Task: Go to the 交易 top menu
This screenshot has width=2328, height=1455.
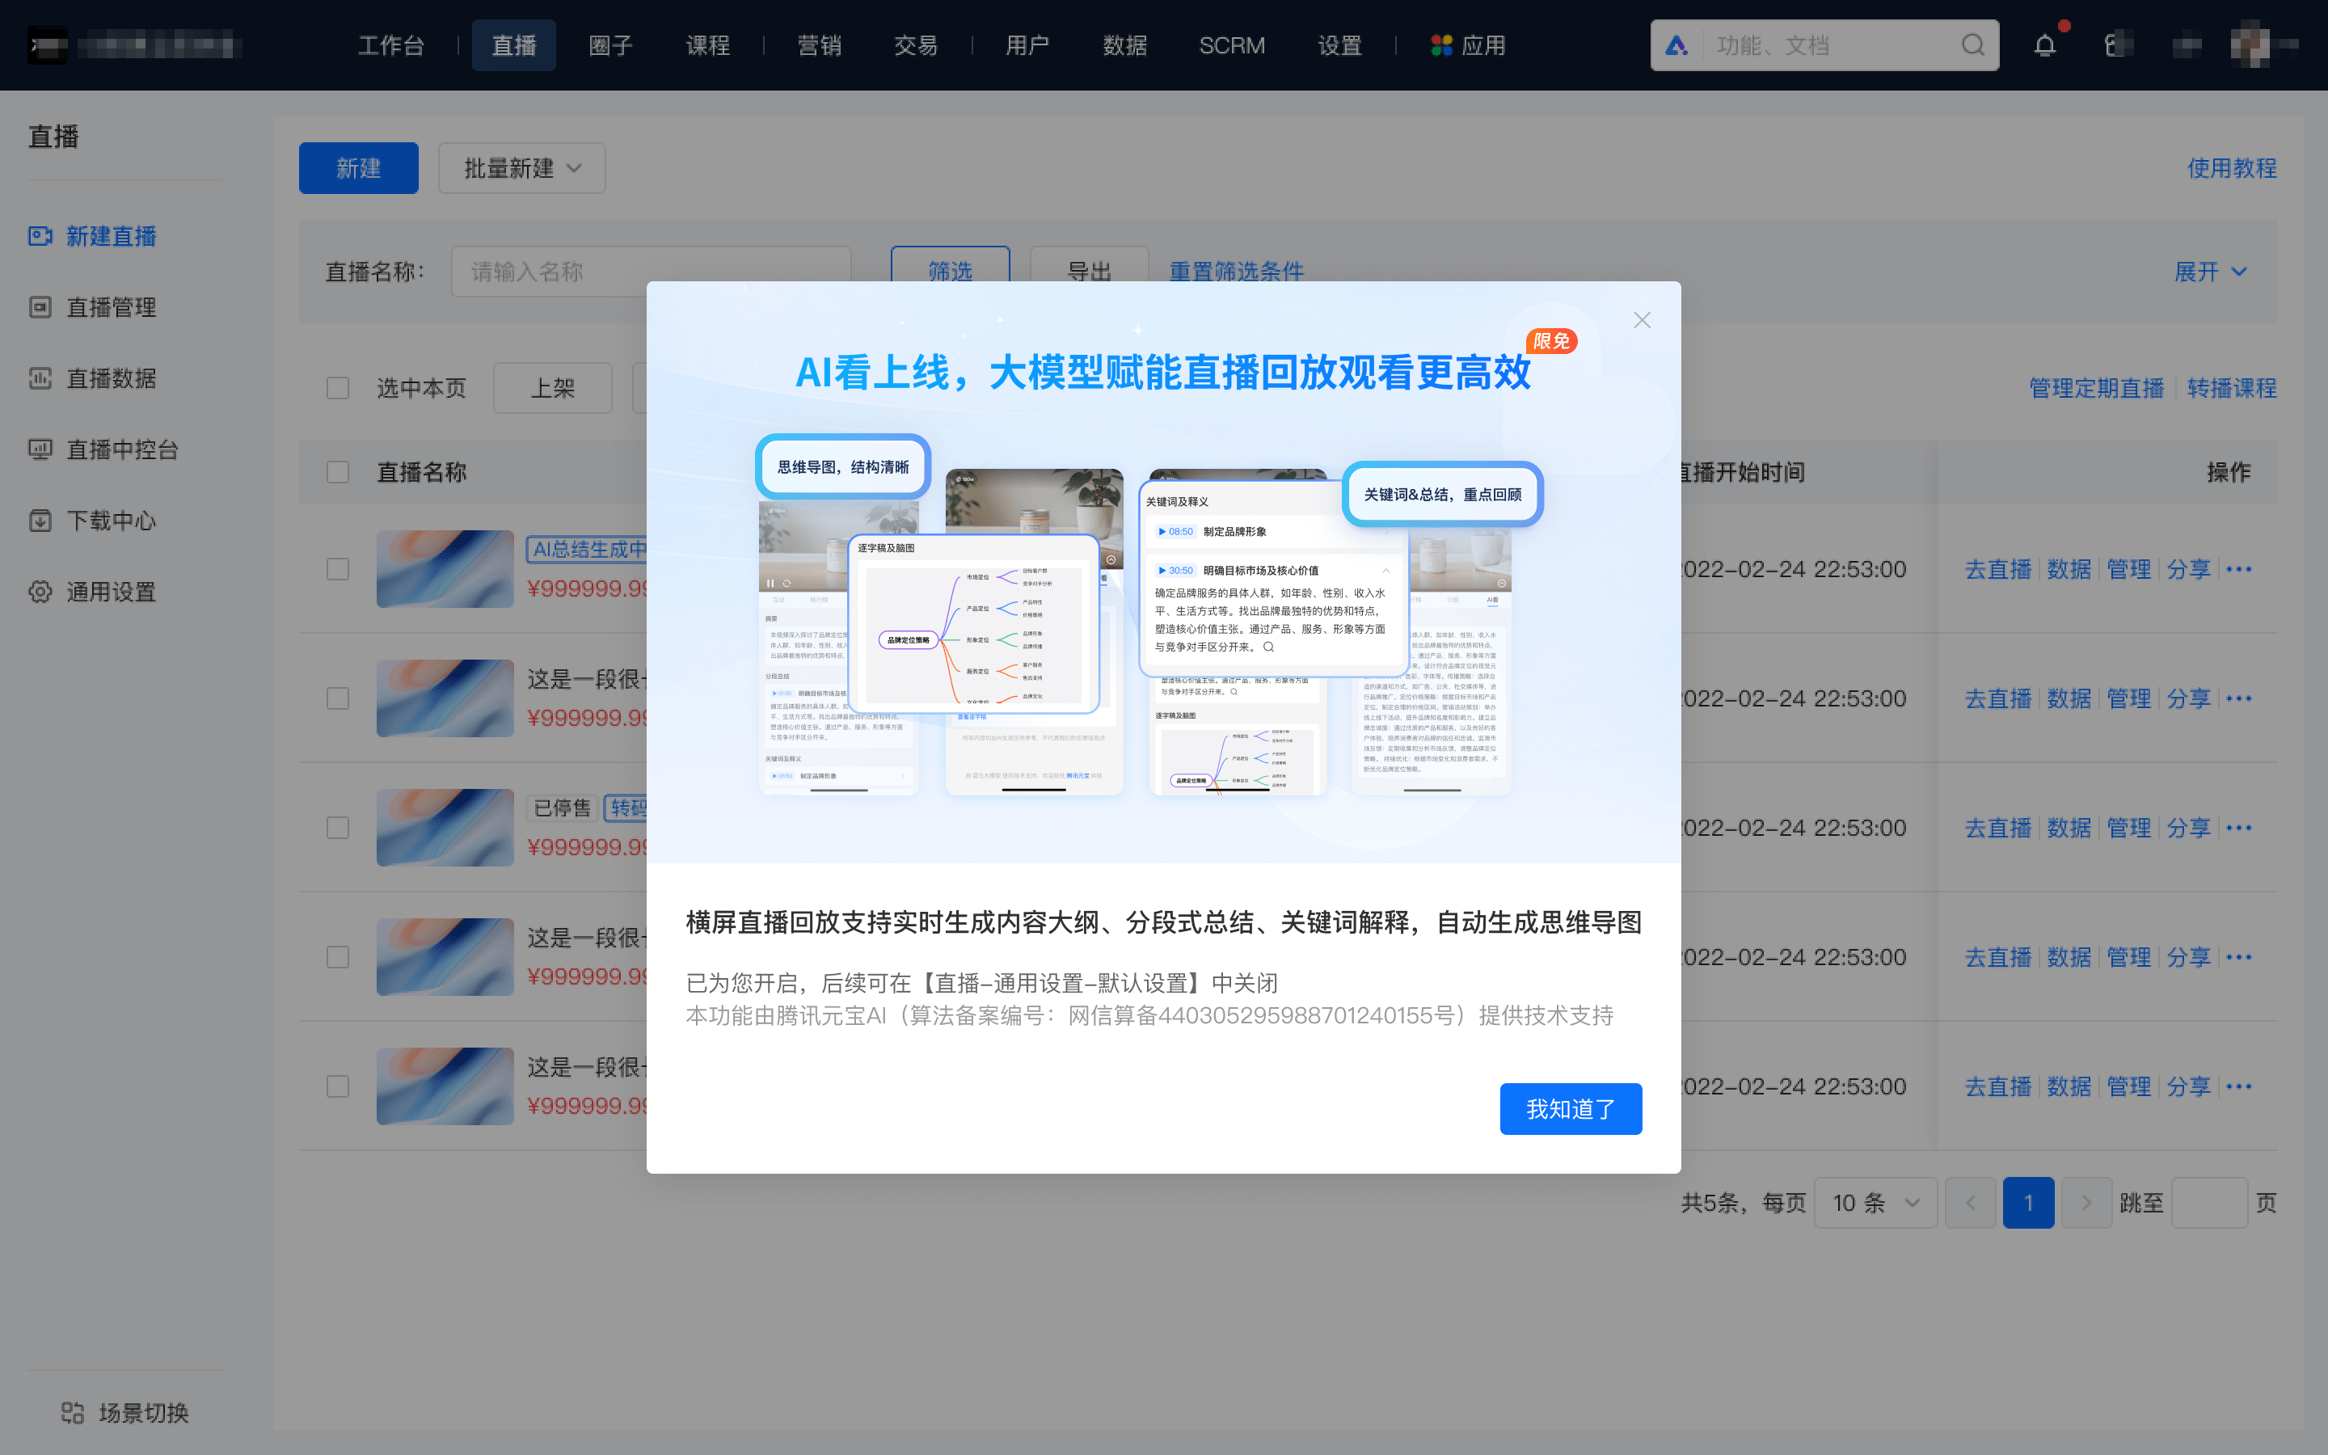Action: [x=916, y=45]
